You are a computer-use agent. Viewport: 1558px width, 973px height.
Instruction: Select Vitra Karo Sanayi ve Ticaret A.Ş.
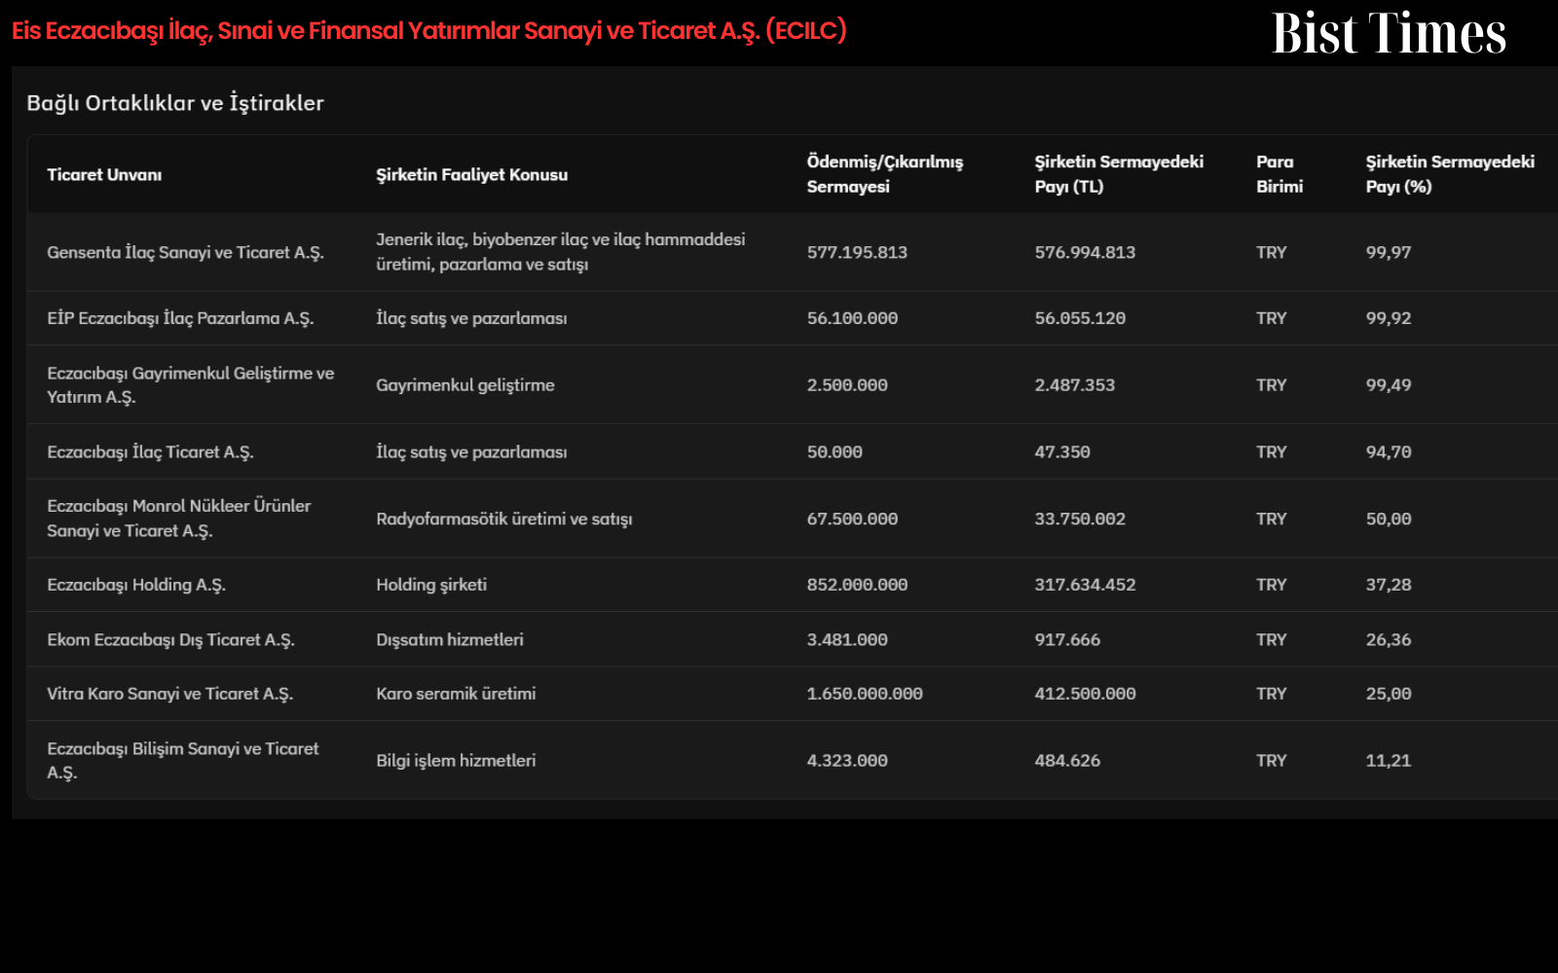[169, 694]
